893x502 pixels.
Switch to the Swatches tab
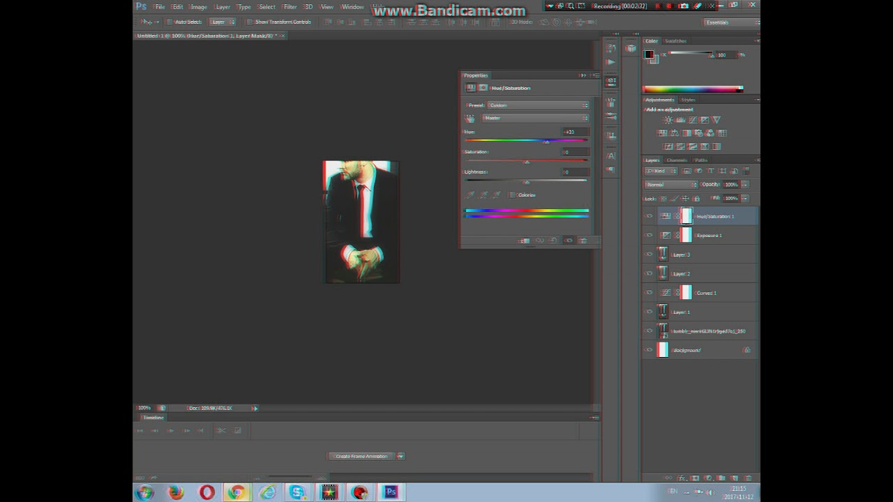(x=675, y=41)
